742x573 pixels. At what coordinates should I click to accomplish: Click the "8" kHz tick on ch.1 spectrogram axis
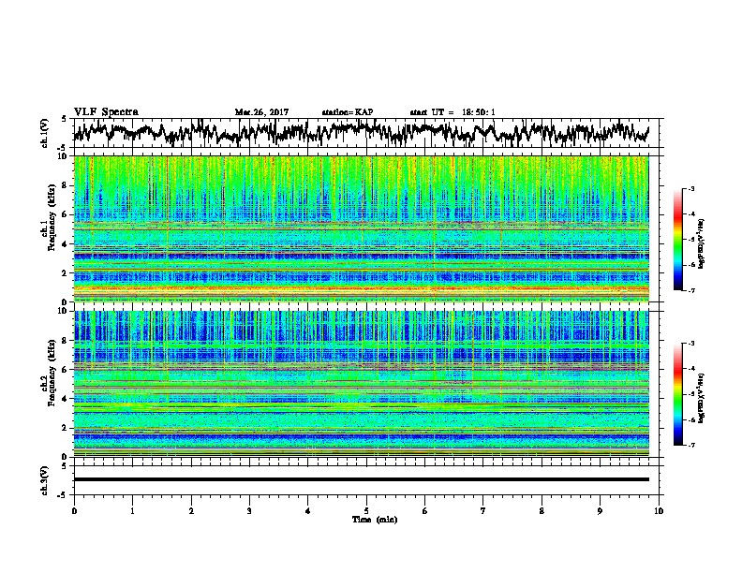[66, 185]
